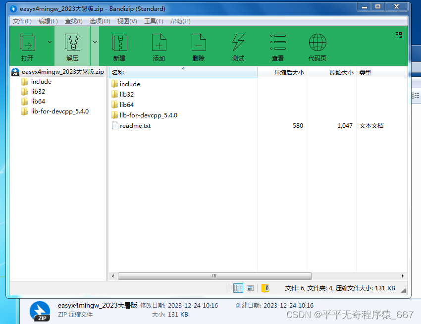The width and height of the screenshot is (421, 324).
Task: Click the View (查看) toolbar icon
Action: point(278,43)
